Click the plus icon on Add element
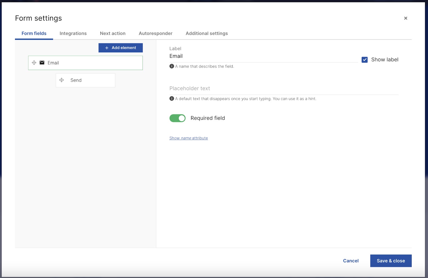428x278 pixels. click(106, 48)
